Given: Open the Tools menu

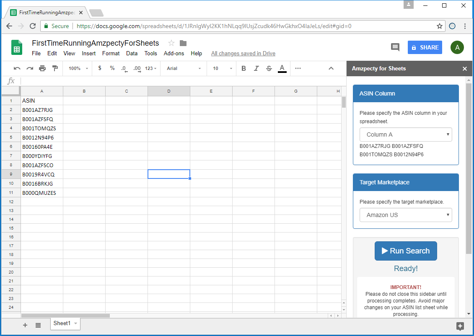Looking at the screenshot, I should 150,53.
